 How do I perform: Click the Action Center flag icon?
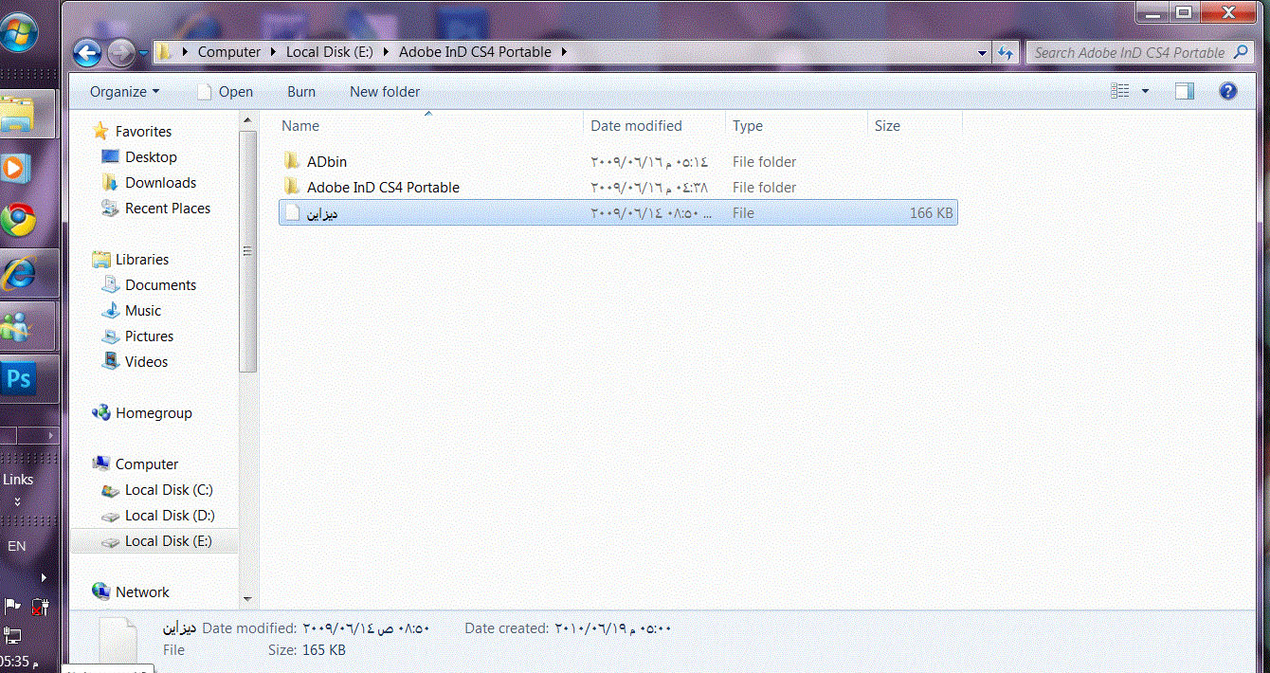click(x=12, y=607)
